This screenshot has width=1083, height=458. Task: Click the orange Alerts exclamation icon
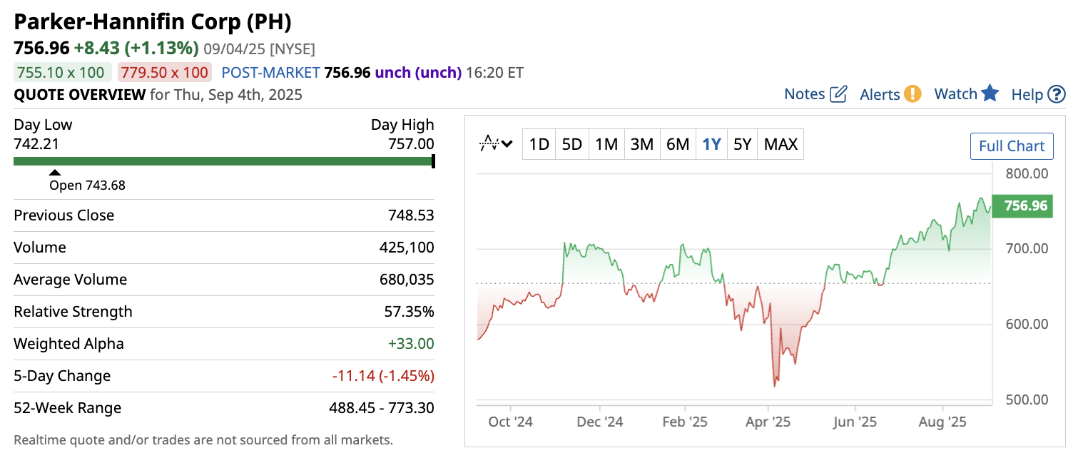coord(912,94)
